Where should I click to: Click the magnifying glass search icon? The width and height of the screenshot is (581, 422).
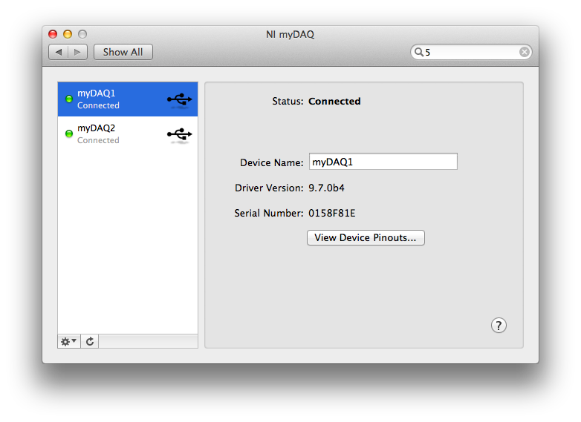point(419,52)
